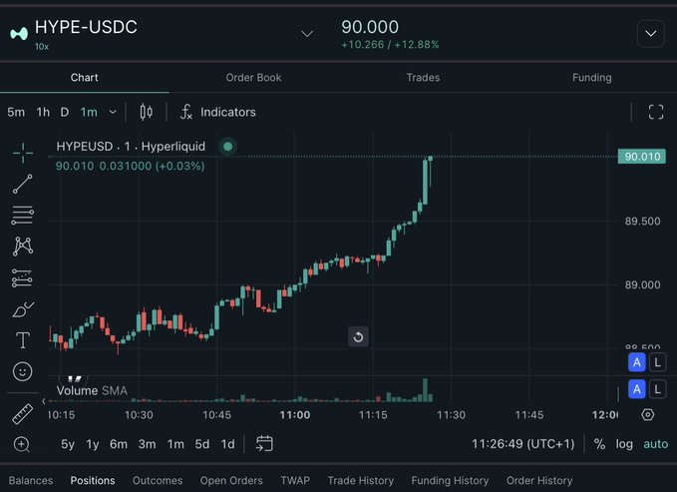Reset the chart view
This screenshot has height=492, width=677.
coord(358,336)
